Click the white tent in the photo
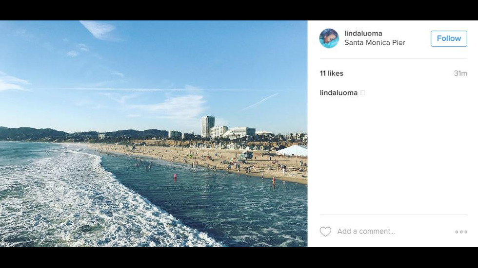The width and height of the screenshot is (478, 268). (x=293, y=151)
